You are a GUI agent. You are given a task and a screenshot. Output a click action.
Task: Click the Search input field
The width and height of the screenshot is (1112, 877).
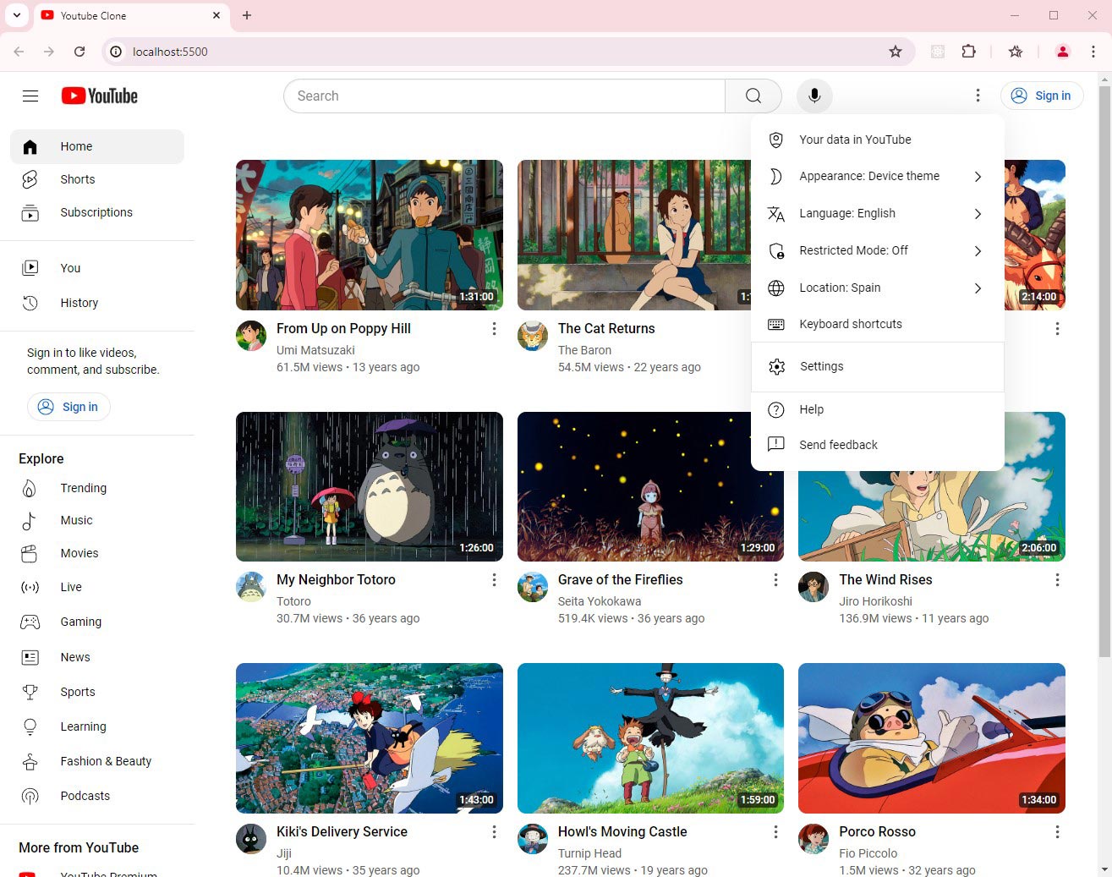pyautogui.click(x=504, y=96)
